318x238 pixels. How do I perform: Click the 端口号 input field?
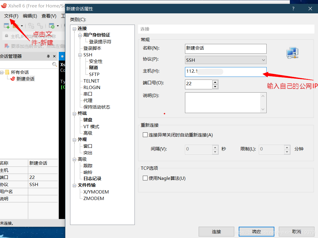coord(199,84)
